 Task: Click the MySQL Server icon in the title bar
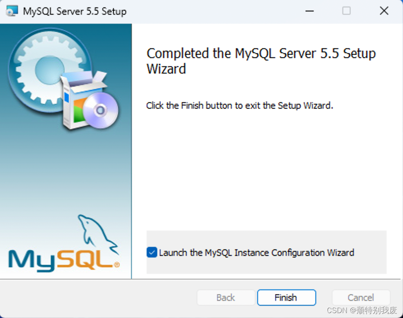click(11, 11)
